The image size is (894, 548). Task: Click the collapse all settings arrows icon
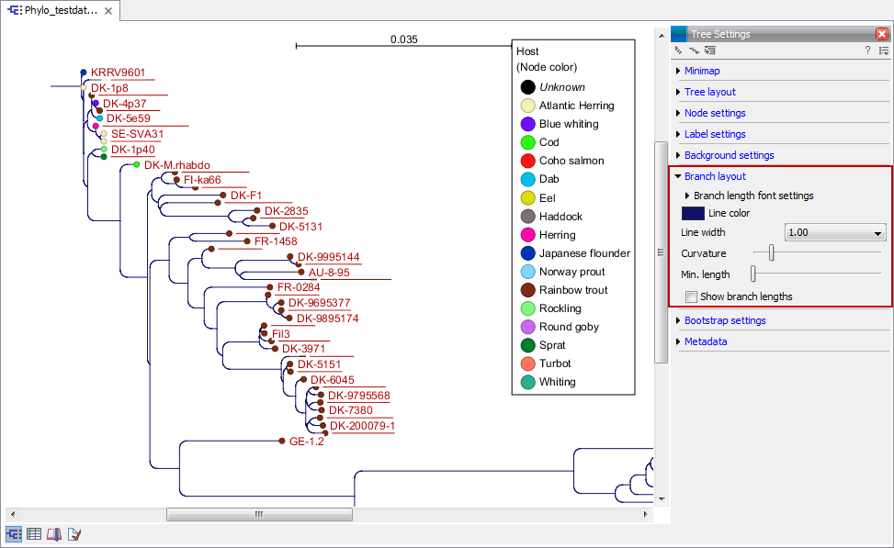click(x=694, y=50)
